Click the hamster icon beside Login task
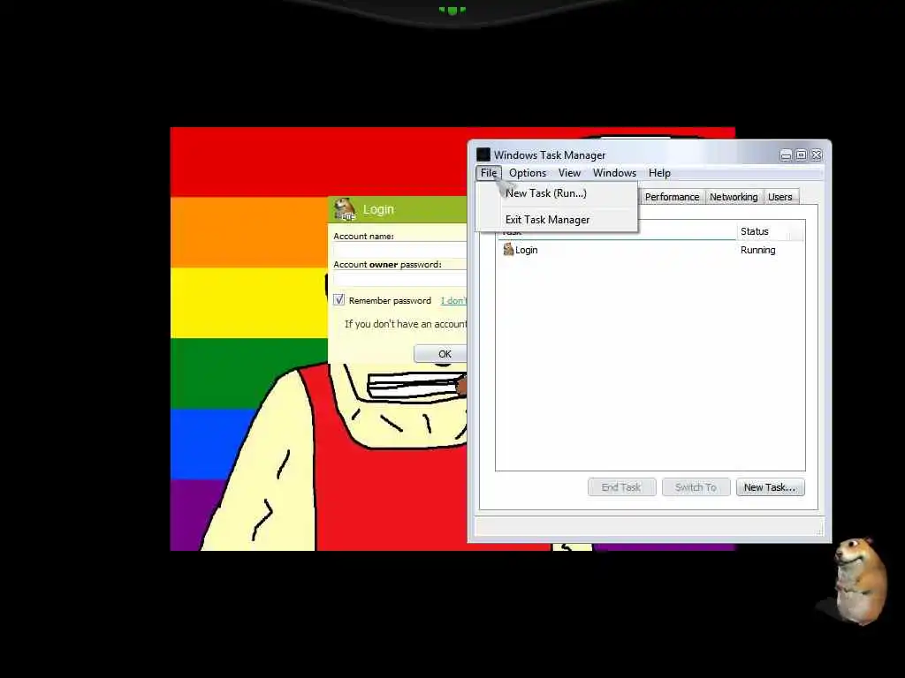Viewport: 905px width, 678px height. [508, 249]
